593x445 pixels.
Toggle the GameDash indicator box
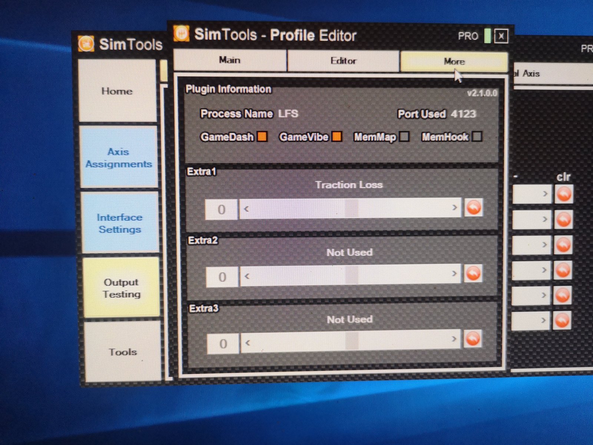[262, 136]
